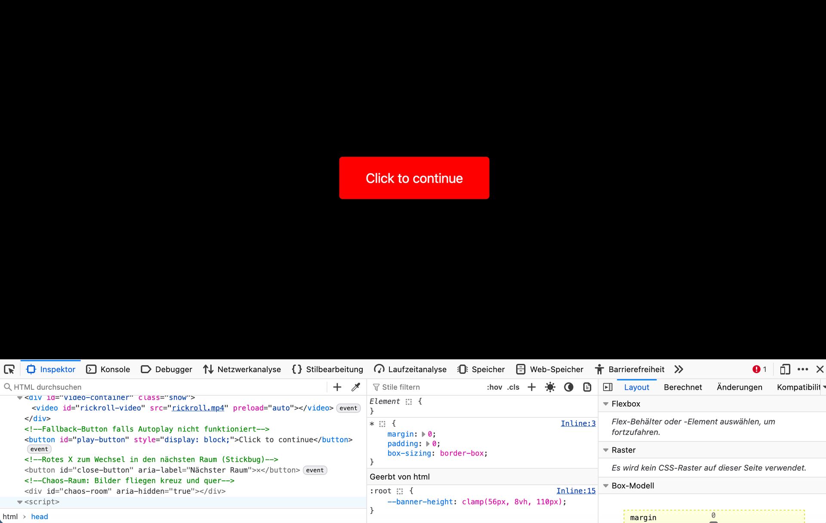Open responsive design mode icon
Viewport: 826px width, 523px height.
[x=785, y=370]
